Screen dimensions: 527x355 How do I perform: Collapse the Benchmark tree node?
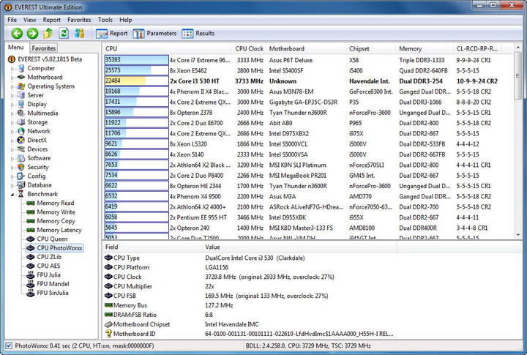click(x=12, y=194)
